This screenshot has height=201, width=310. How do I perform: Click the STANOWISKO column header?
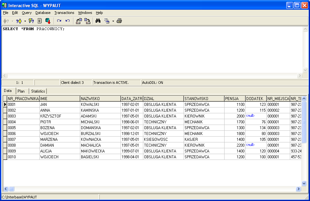[204, 99]
